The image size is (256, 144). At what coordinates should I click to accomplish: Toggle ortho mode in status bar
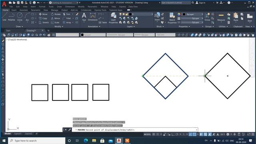coord(173,134)
